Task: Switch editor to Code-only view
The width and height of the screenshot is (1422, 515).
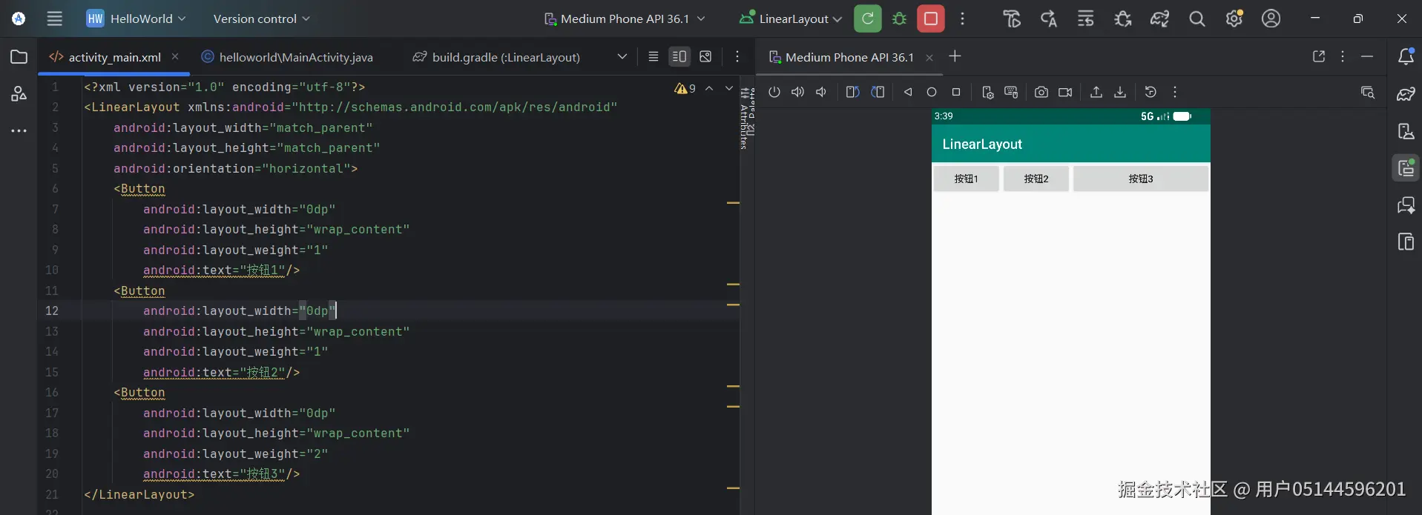Action: click(x=653, y=56)
